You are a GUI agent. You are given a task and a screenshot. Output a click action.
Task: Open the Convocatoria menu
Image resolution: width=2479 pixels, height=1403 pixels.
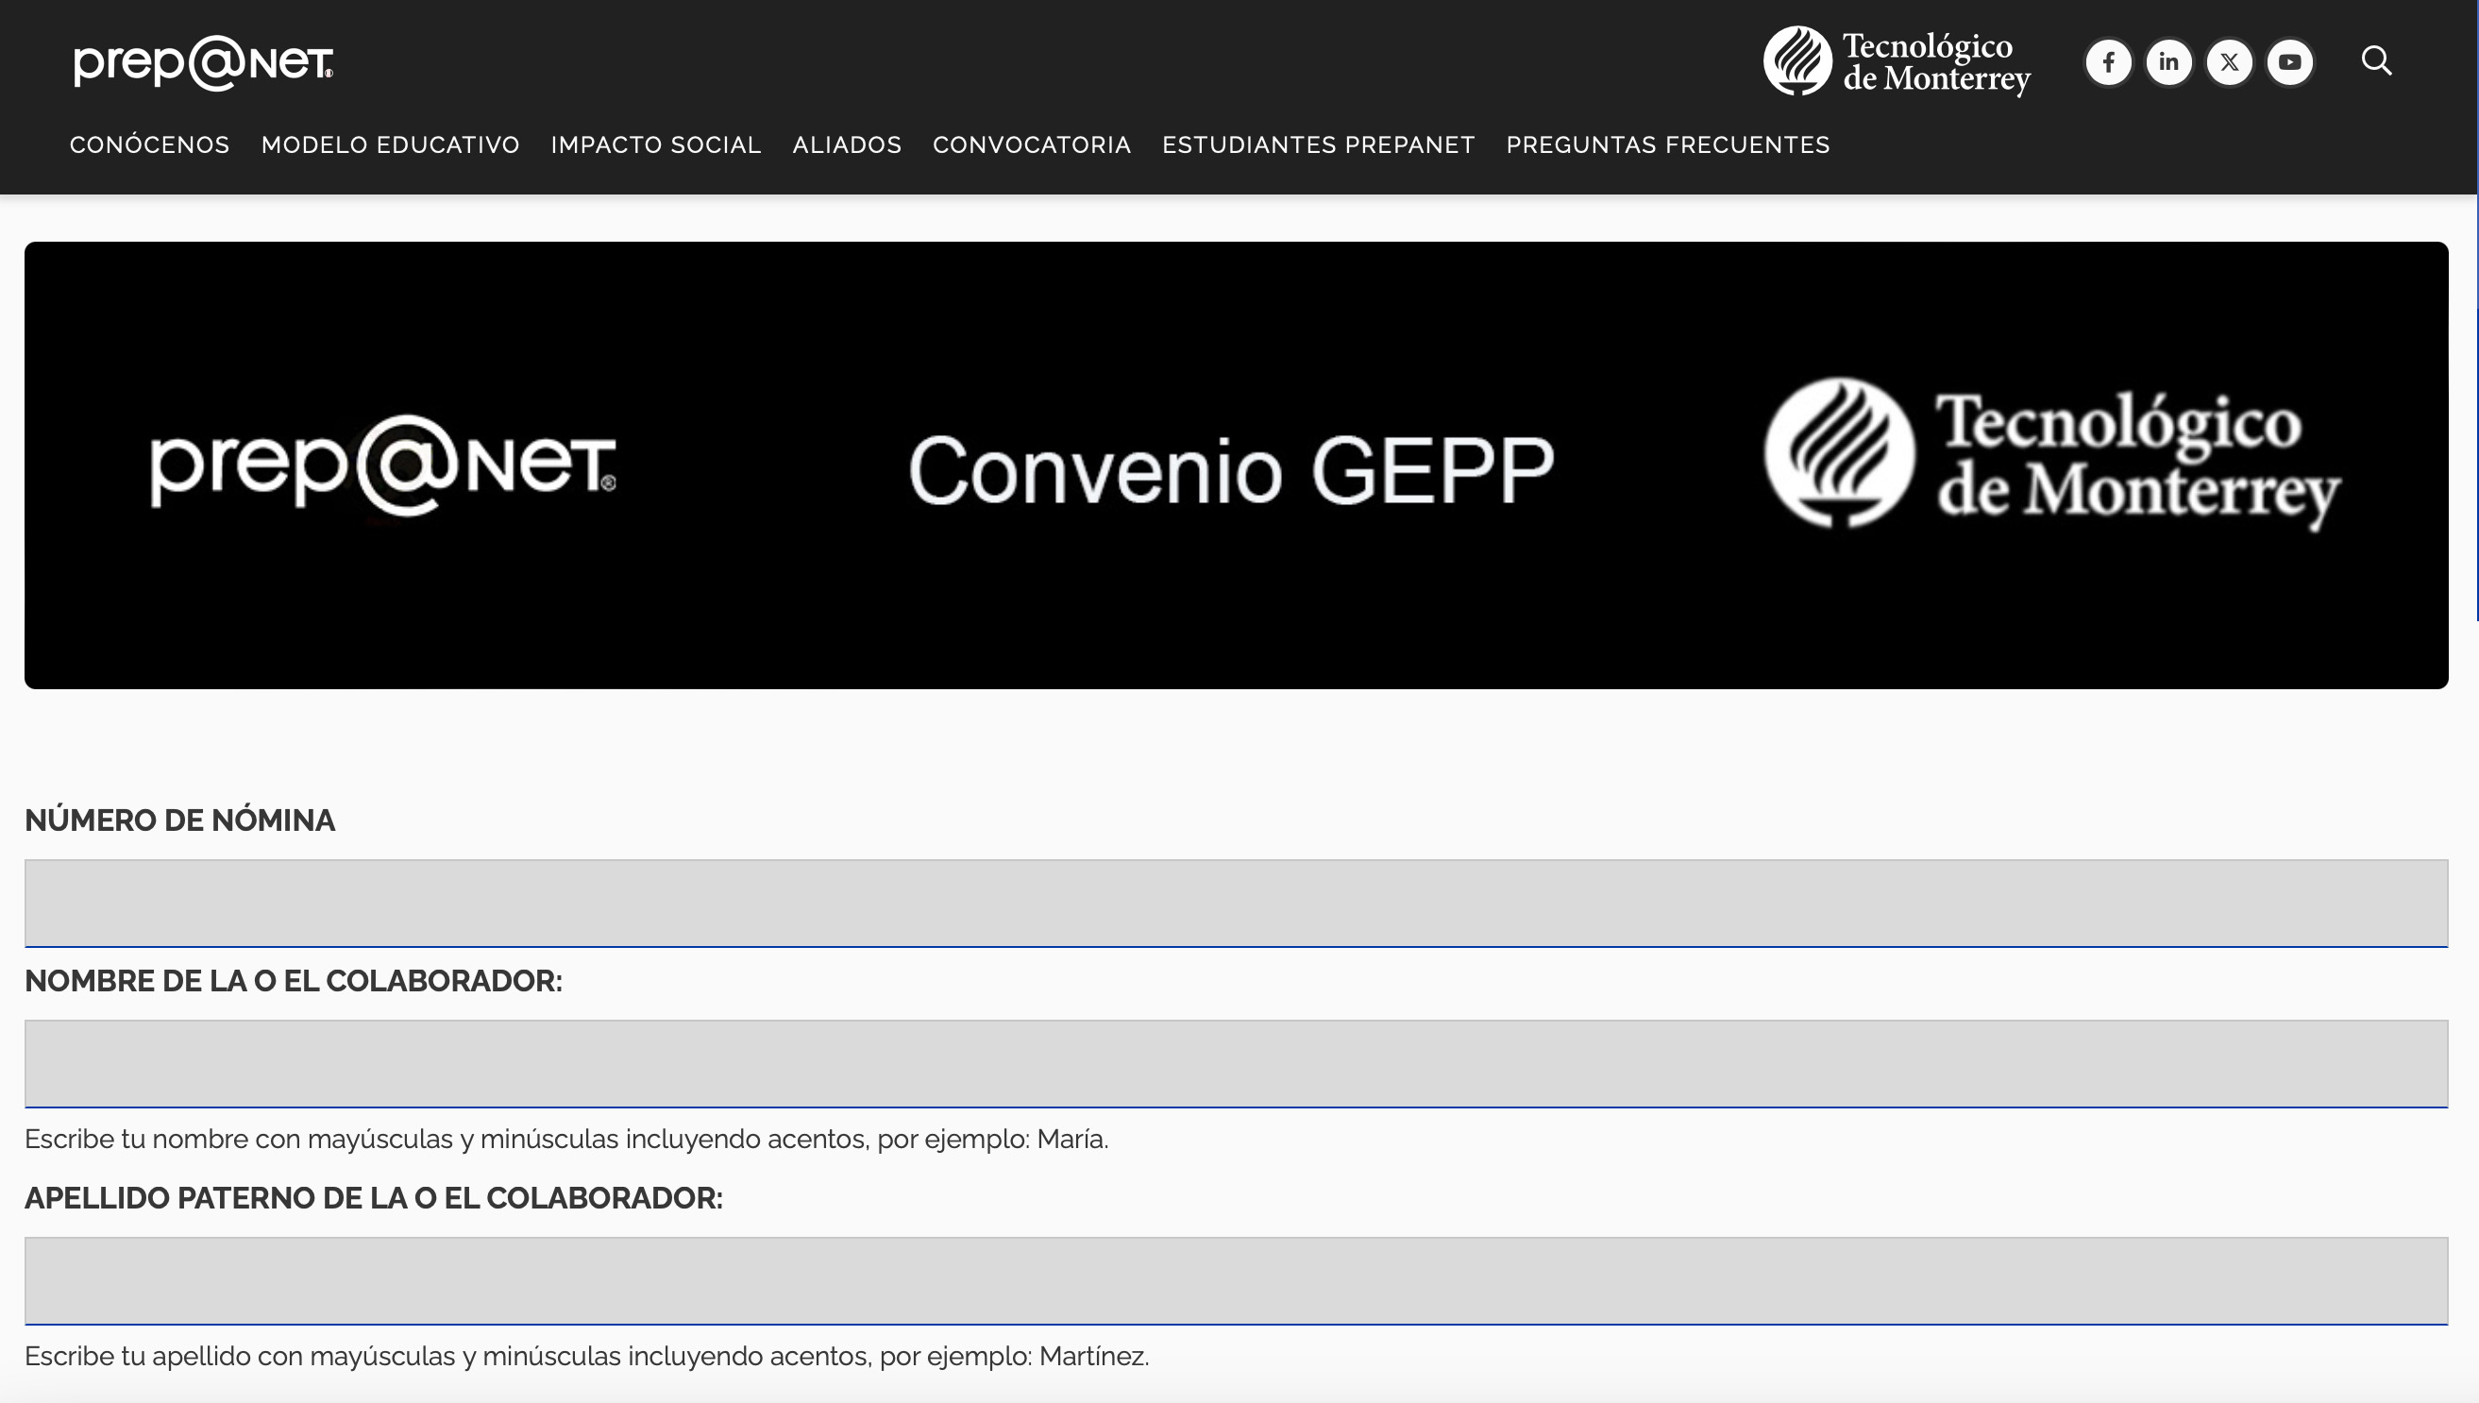point(1032,144)
